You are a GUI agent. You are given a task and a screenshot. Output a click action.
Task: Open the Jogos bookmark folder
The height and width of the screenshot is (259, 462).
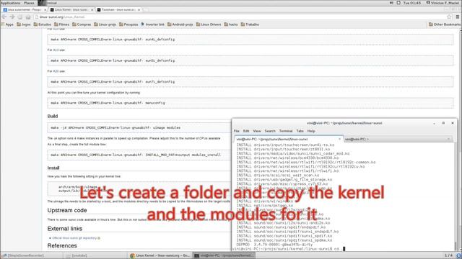24,24
